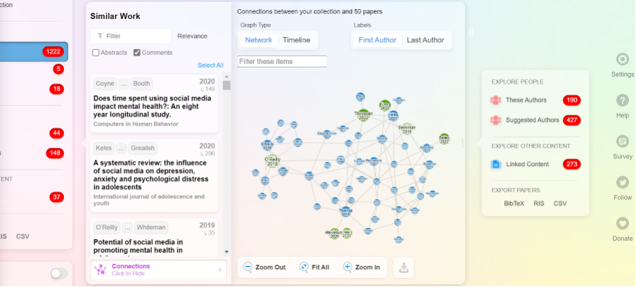Open the Relevance sort dropdown
Viewport: 636px width, 287px height.
[x=192, y=36]
